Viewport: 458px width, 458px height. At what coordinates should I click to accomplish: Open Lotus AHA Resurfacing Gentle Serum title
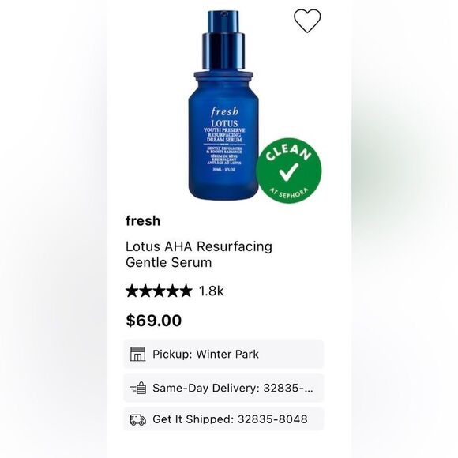coord(199,254)
